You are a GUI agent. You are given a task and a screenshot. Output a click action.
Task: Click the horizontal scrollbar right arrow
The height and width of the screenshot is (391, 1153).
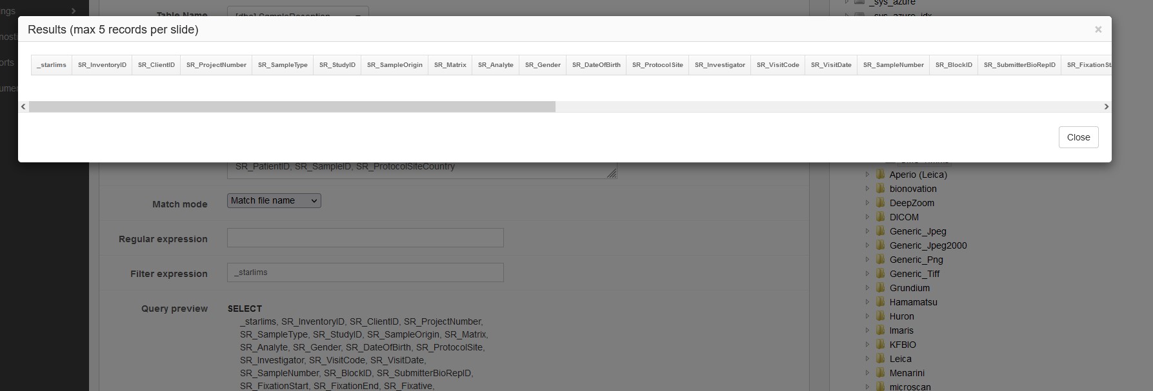tap(1106, 107)
